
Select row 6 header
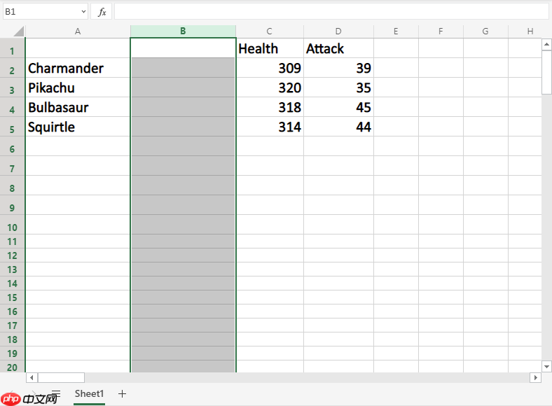[x=13, y=146]
